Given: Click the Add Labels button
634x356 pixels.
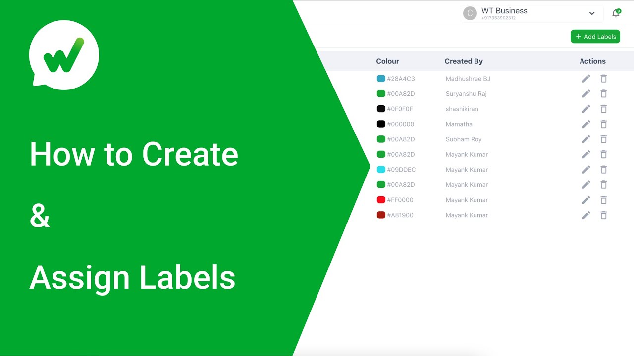Looking at the screenshot, I should (x=595, y=37).
